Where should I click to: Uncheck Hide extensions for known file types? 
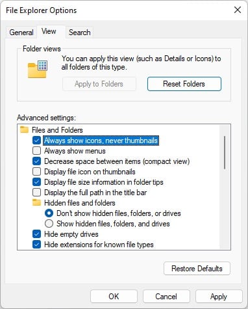36,245
